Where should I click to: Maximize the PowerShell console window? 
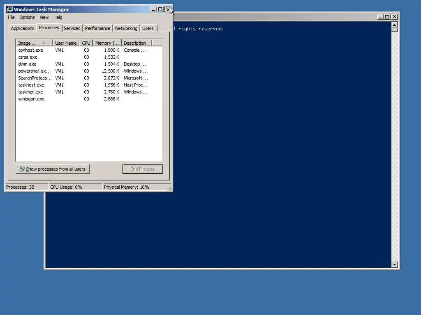387,16
